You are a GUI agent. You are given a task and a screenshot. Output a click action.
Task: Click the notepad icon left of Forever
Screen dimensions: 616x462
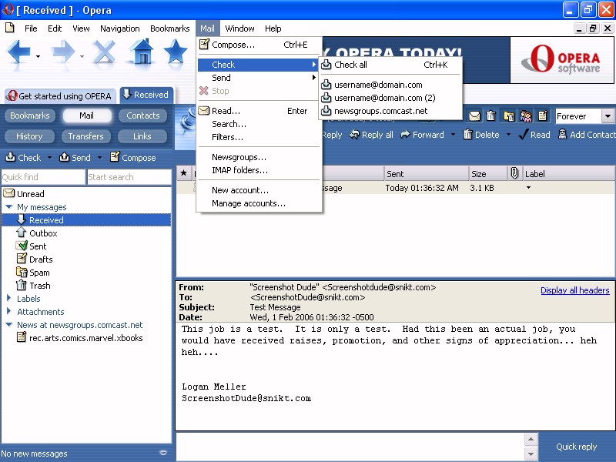(543, 116)
